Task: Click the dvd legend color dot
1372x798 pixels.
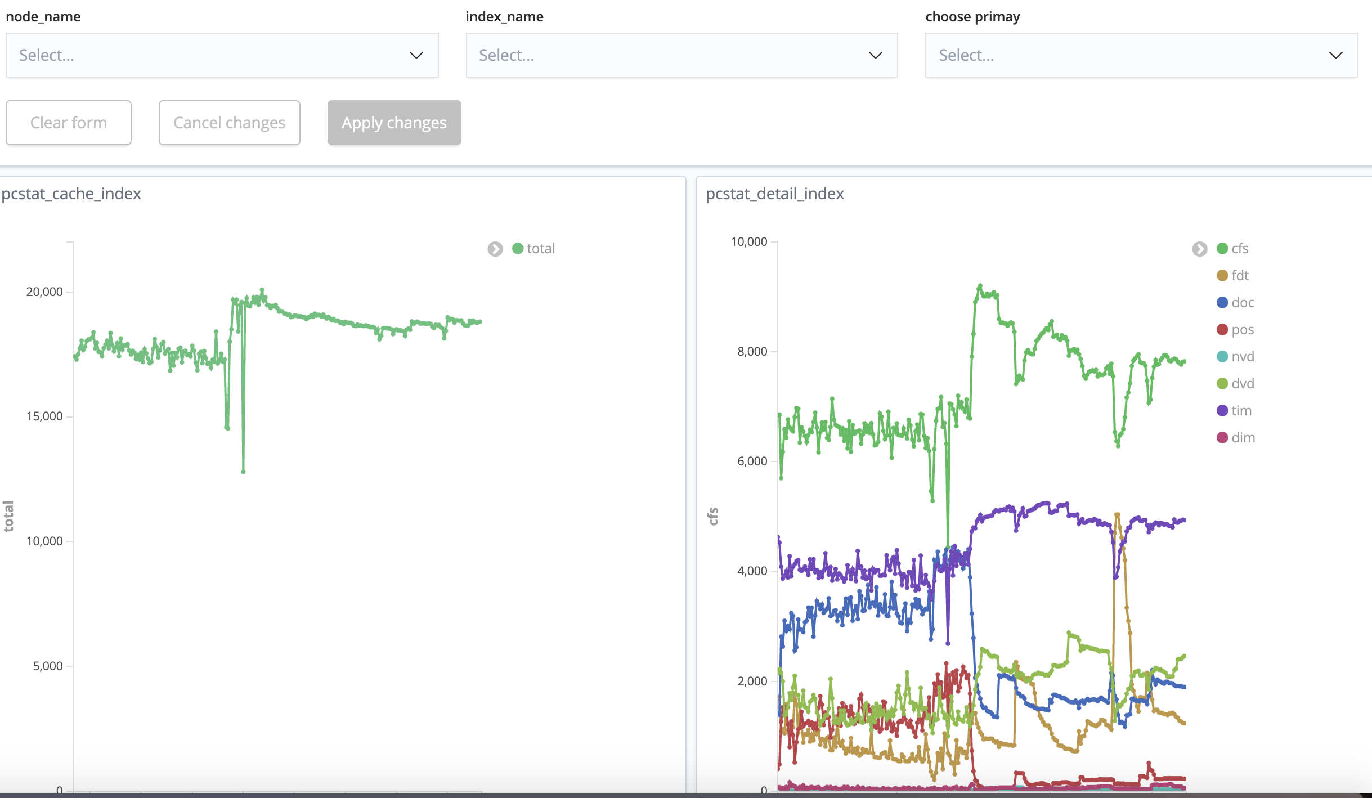Action: tap(1222, 384)
